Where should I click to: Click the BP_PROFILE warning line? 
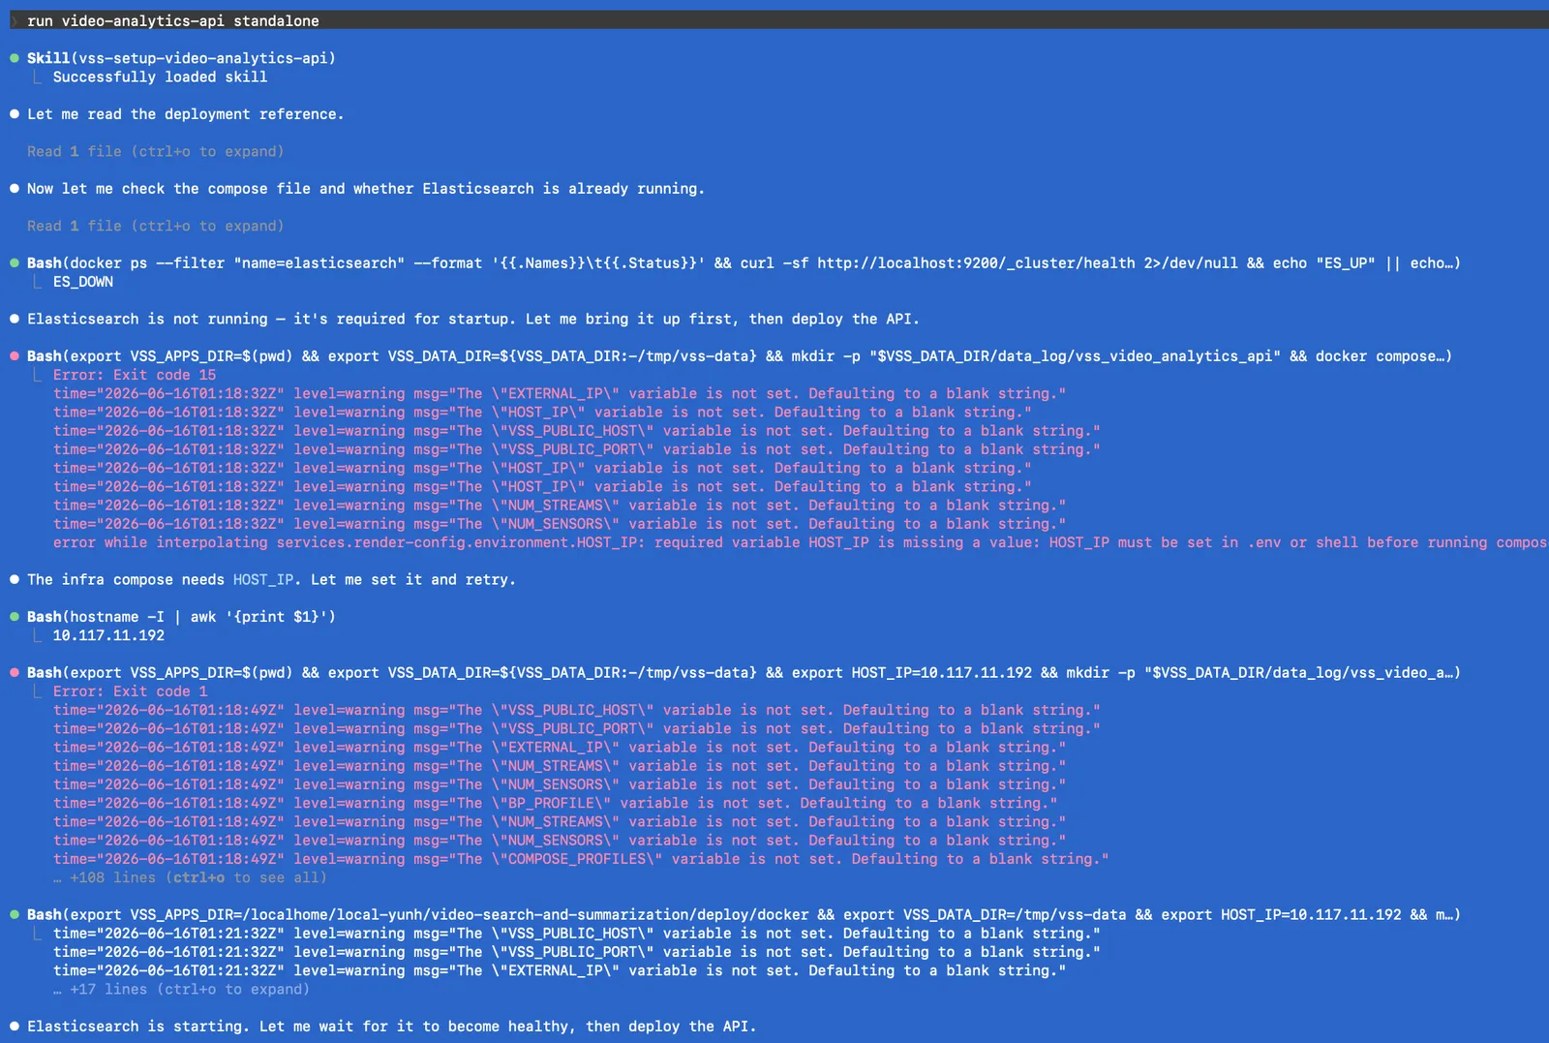pyautogui.click(x=555, y=803)
